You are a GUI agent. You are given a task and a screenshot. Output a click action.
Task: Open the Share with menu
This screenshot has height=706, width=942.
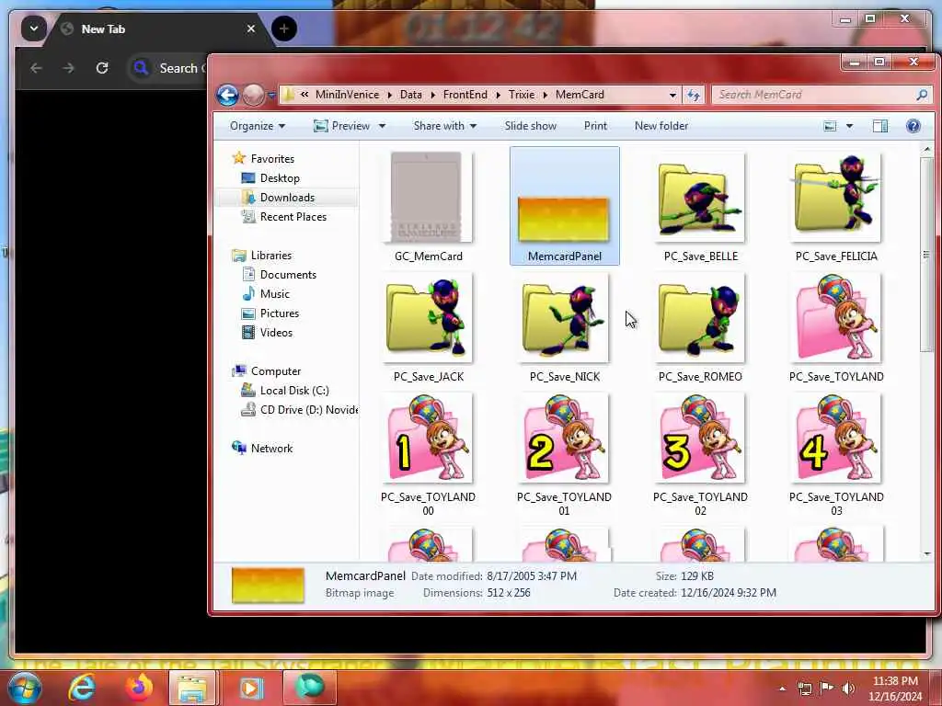tap(444, 126)
